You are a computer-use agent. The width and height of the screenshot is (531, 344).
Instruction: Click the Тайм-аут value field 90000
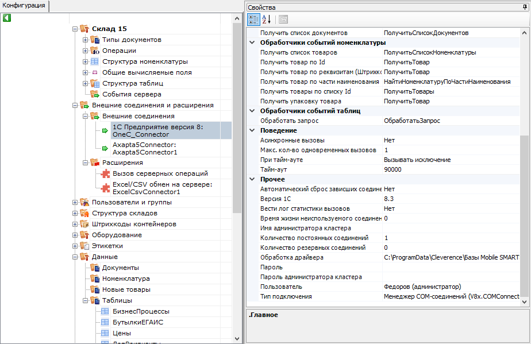(451, 169)
